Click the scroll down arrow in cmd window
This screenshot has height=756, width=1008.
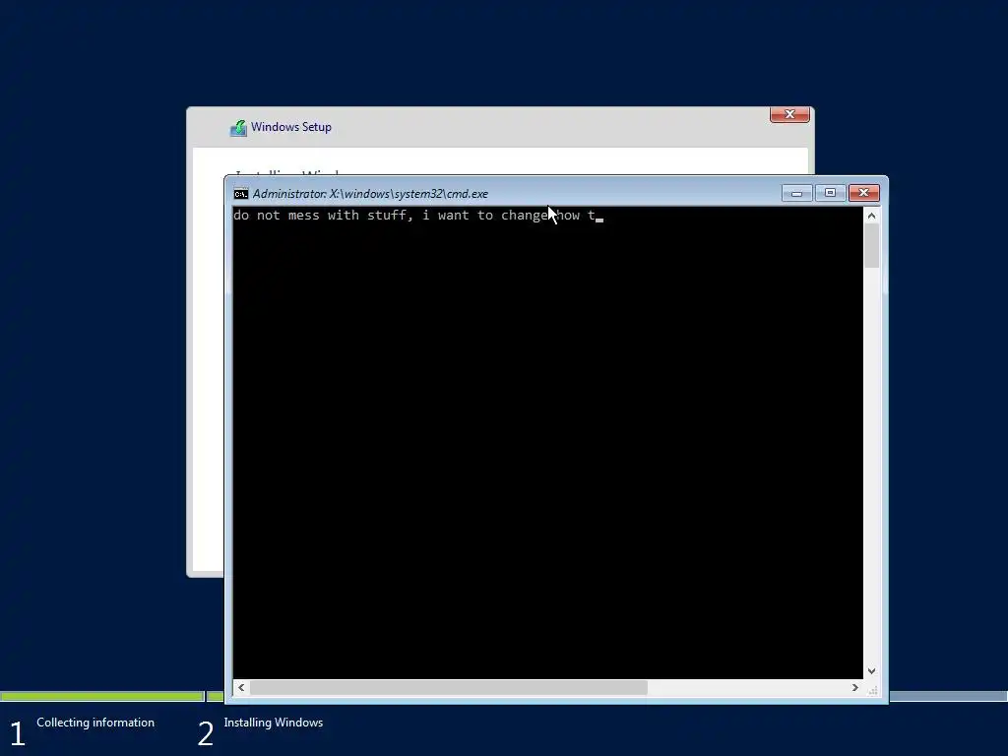click(x=872, y=671)
